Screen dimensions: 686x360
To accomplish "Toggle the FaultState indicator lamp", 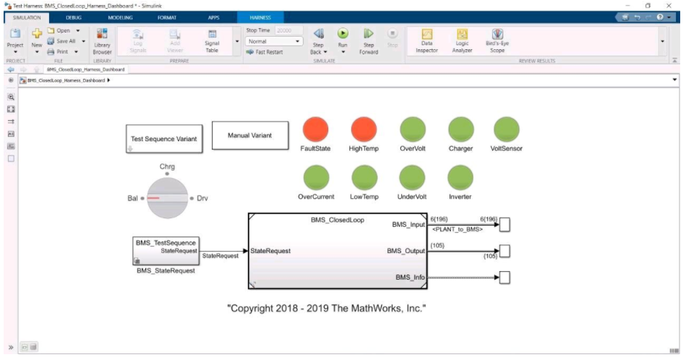I will (x=314, y=129).
